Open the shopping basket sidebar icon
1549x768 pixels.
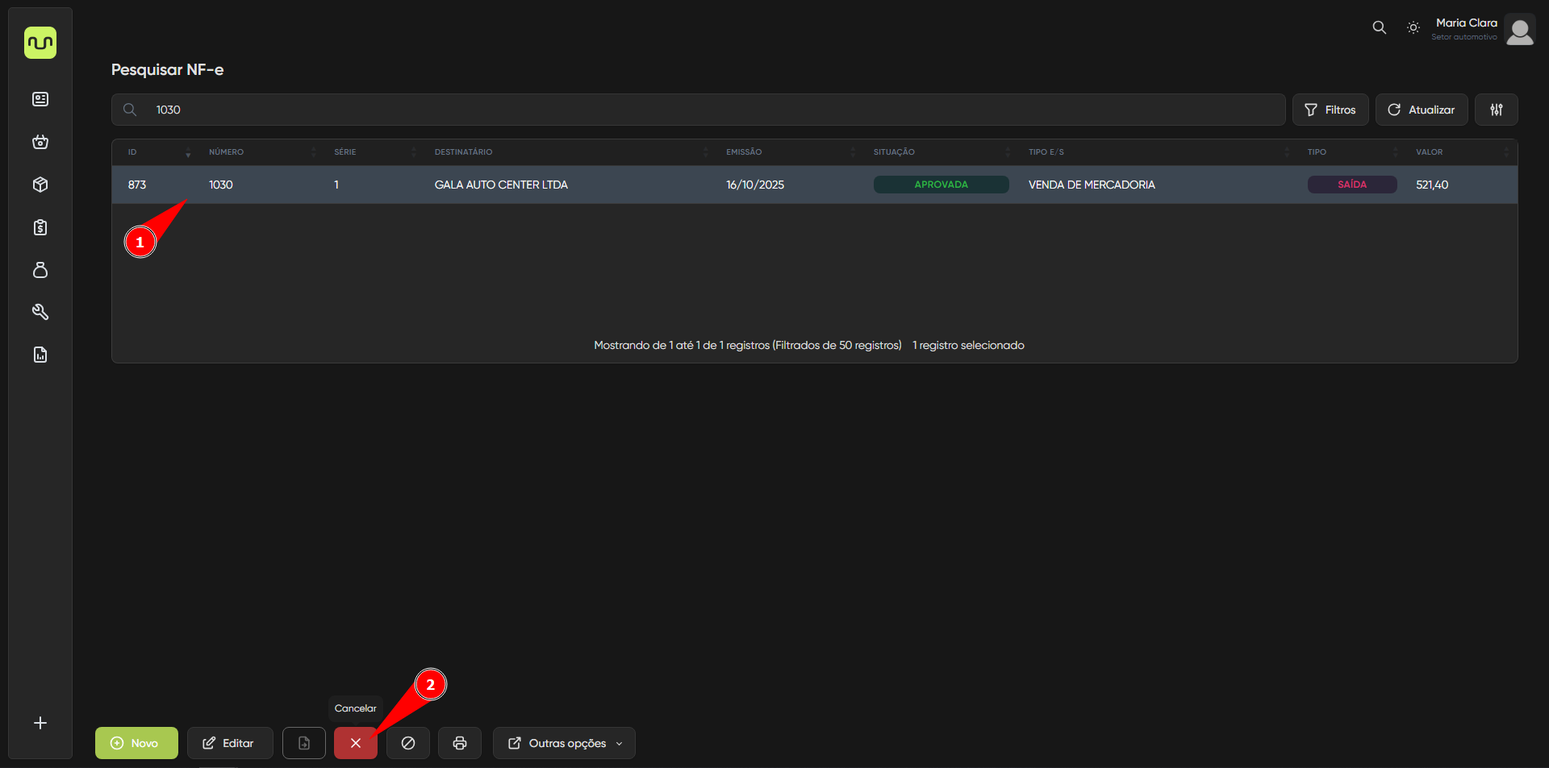[x=40, y=142]
